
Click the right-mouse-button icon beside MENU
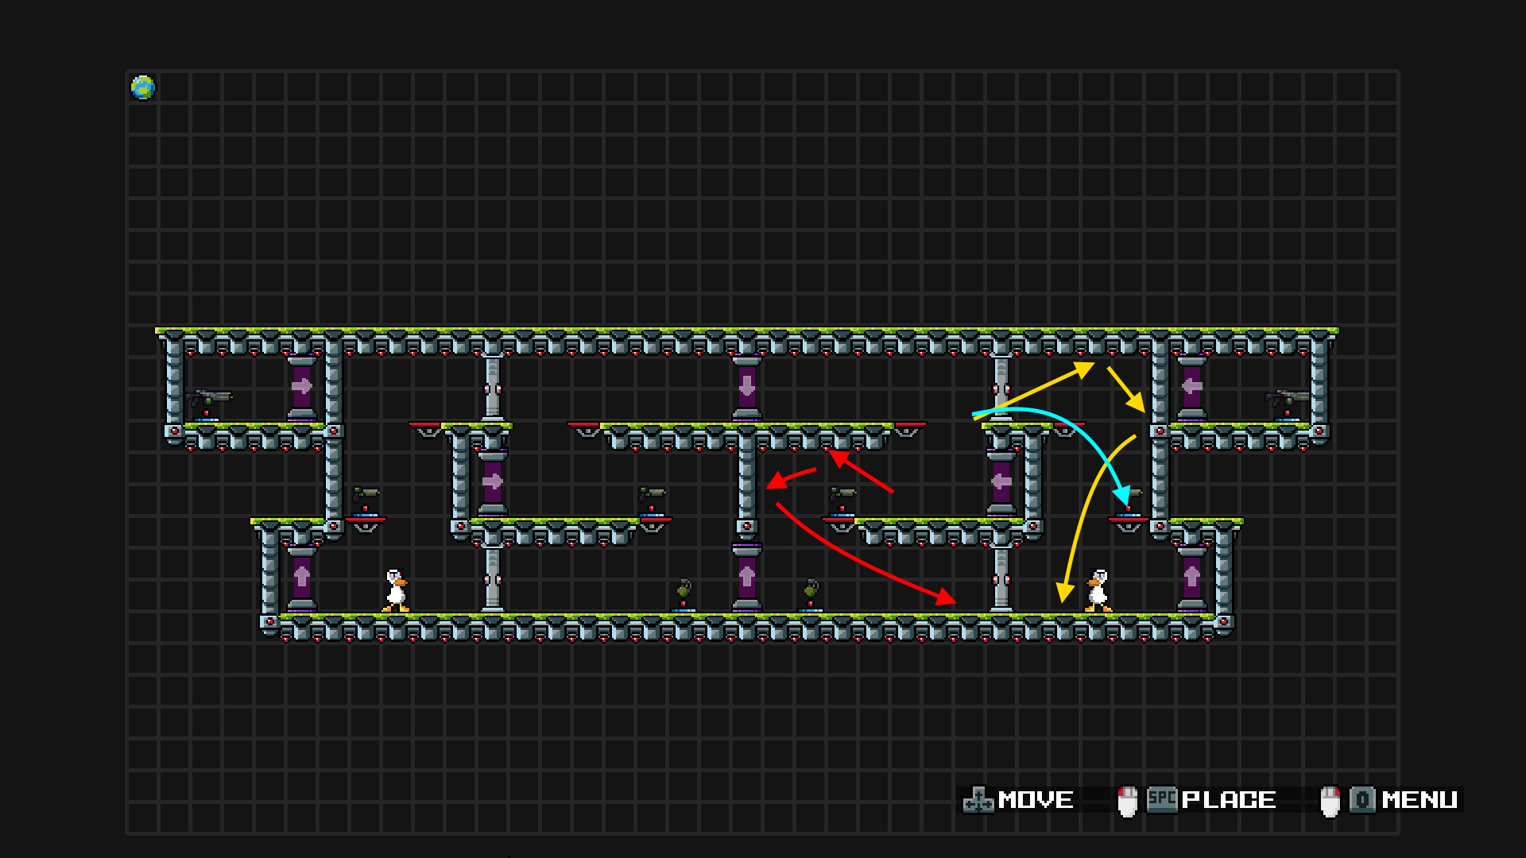(x=1330, y=801)
